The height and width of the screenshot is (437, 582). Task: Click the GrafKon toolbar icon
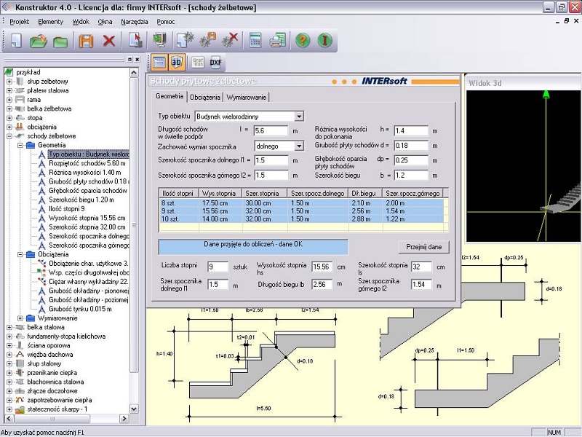pos(198,62)
